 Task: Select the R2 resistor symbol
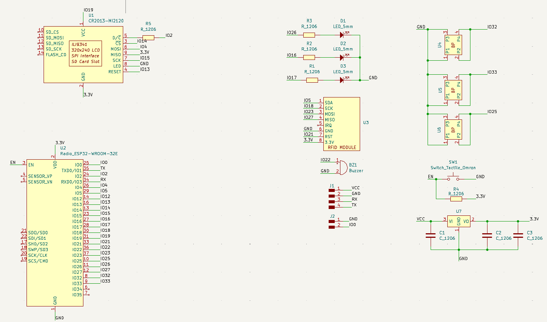tap(309, 57)
